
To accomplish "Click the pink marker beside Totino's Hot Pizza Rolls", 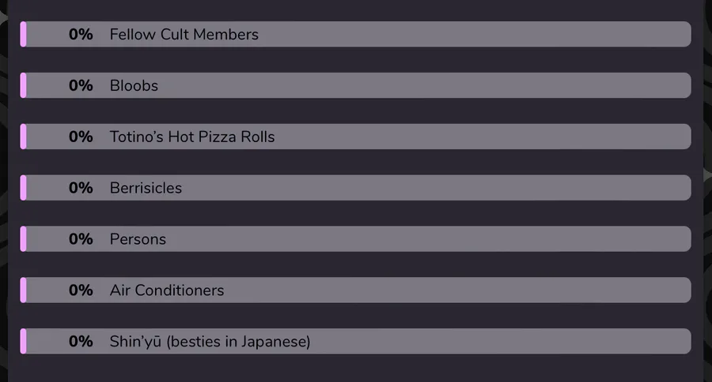I will [23, 137].
